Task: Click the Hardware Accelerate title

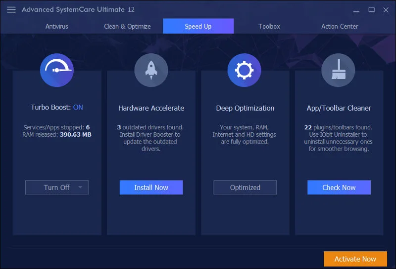Action: pos(151,108)
